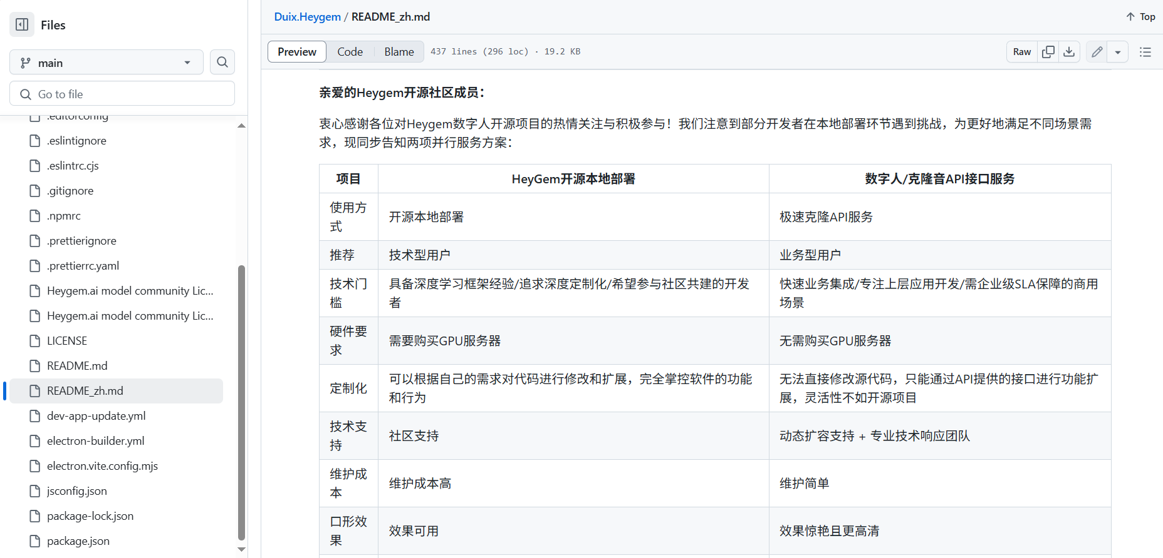This screenshot has height=558, width=1163.
Task: Select .gitignore in the file list
Action: (70, 191)
